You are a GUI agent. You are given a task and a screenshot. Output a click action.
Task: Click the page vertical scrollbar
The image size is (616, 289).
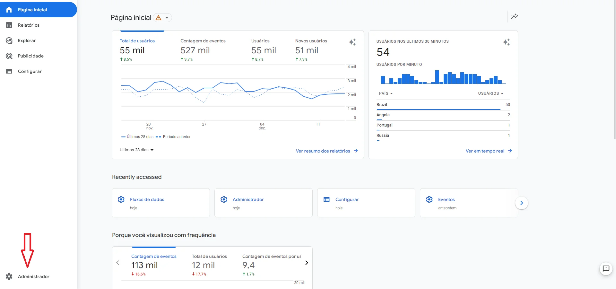click(x=615, y=70)
